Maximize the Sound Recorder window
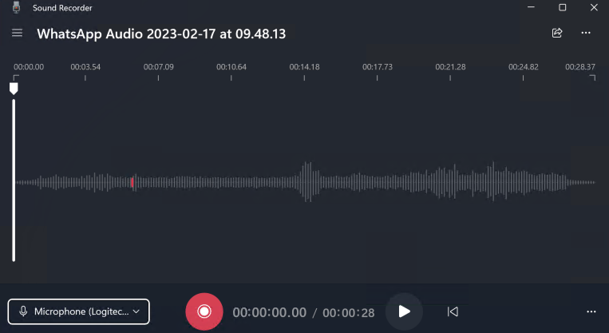 click(x=563, y=7)
